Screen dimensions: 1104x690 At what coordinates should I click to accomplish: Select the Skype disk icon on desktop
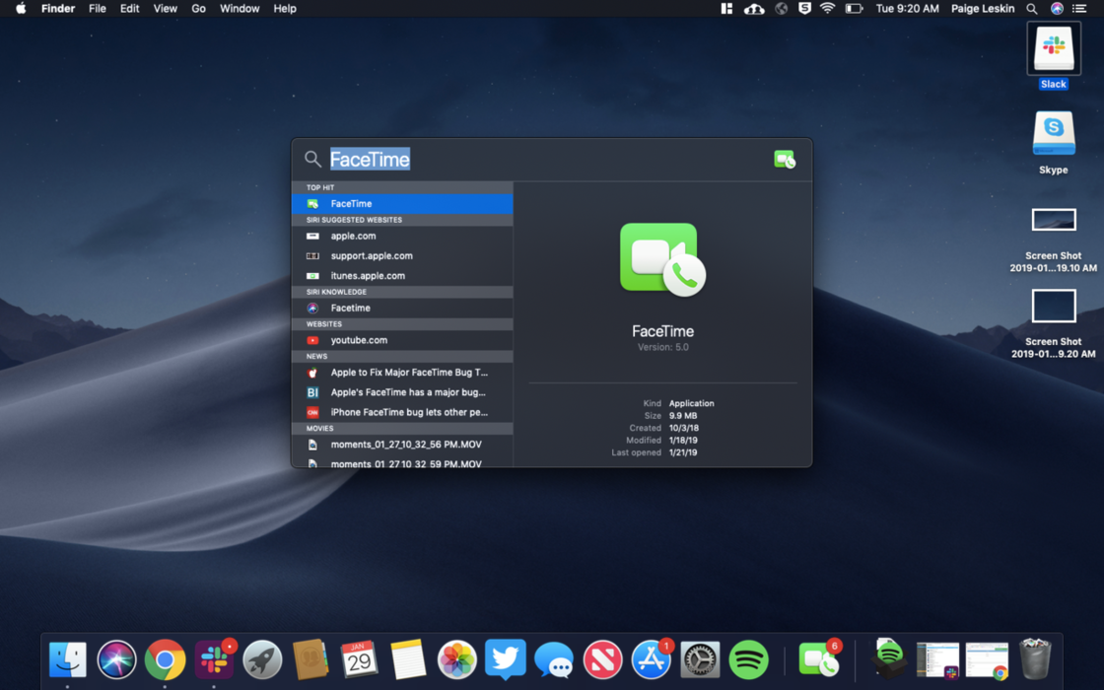tap(1054, 134)
